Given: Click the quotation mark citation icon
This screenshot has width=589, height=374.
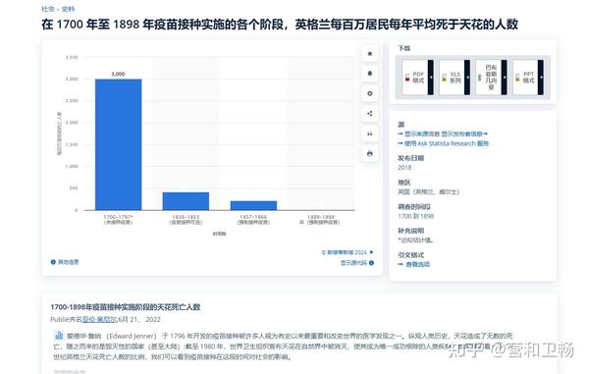Looking at the screenshot, I should [370, 134].
